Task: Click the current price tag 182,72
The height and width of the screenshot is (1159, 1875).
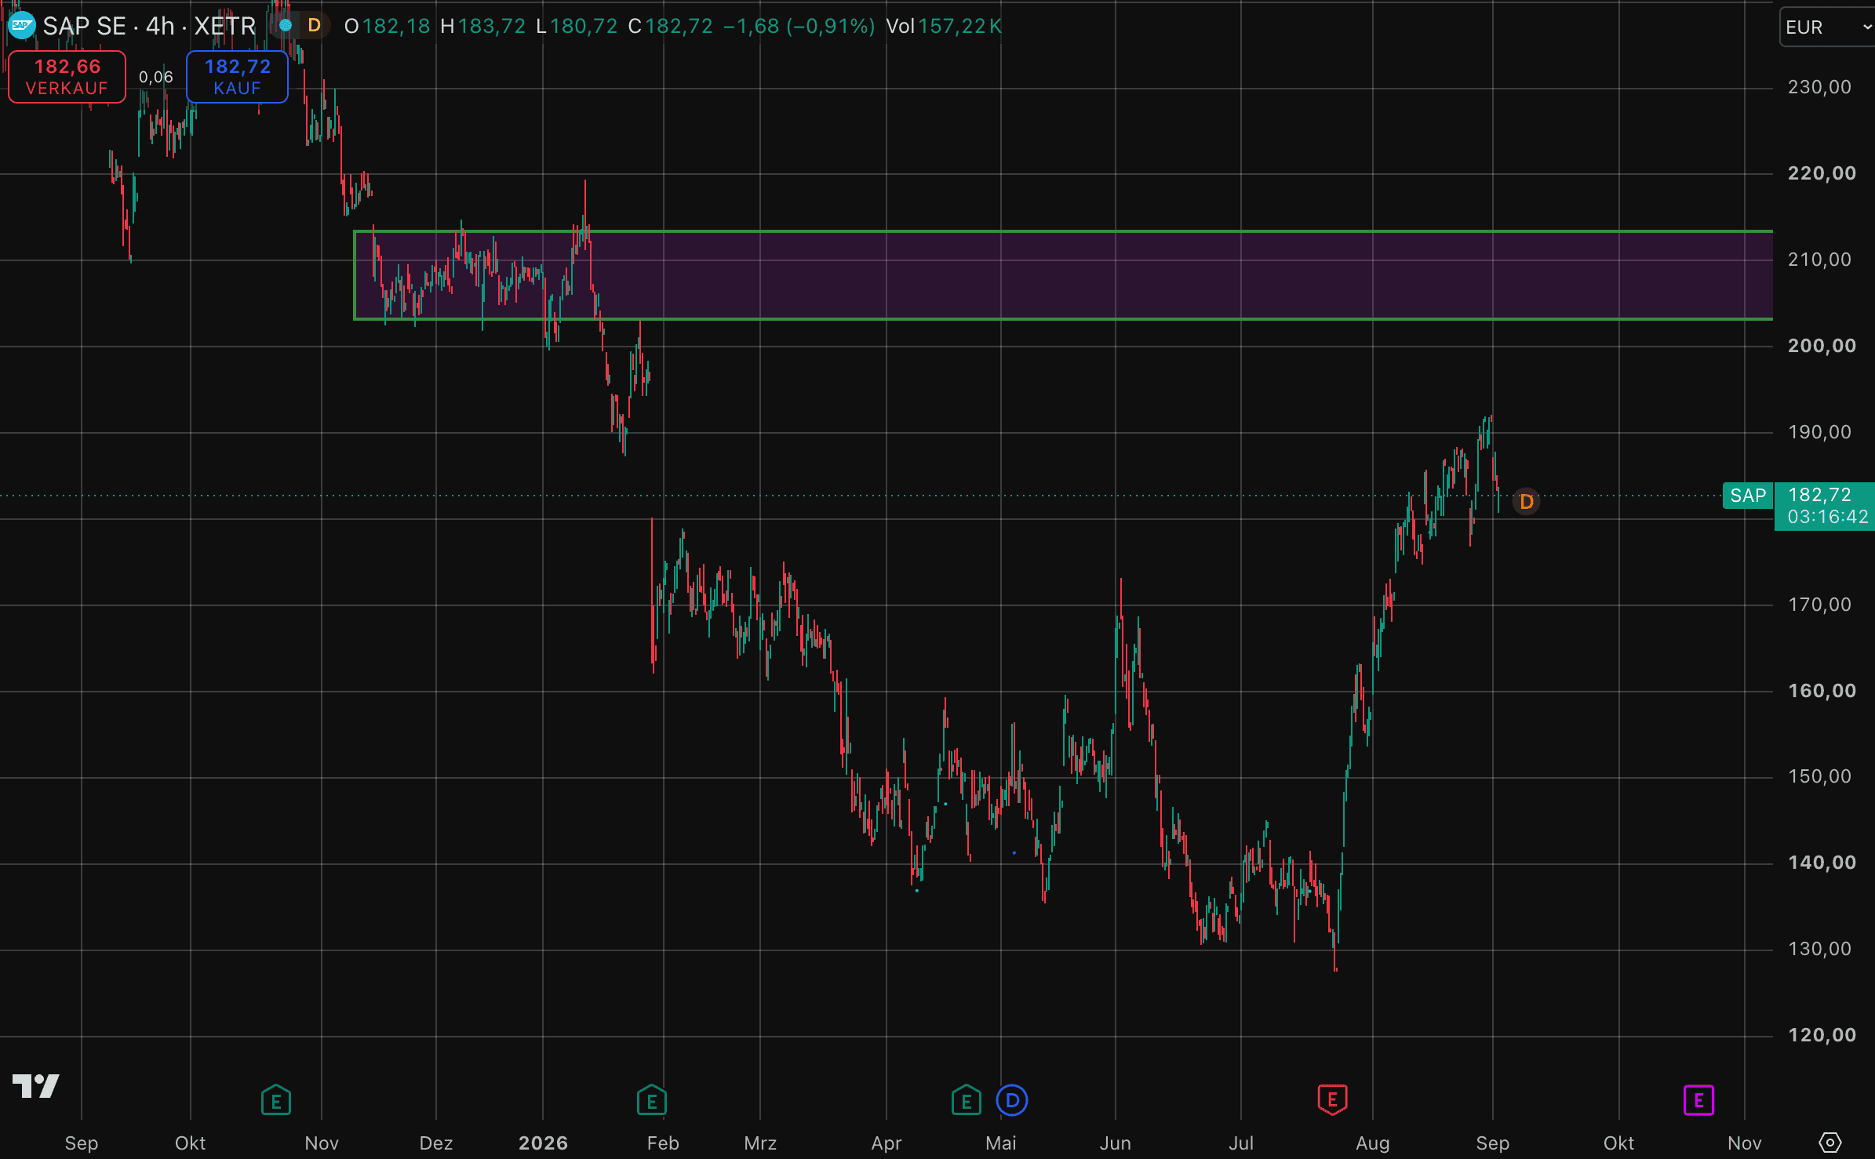Action: tap(1819, 495)
